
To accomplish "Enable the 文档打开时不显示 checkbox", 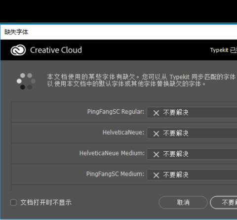I will (13, 203).
